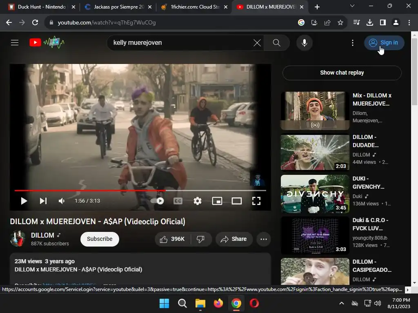
Task: Toggle the autoplay switch
Action: pyautogui.click(x=158, y=201)
